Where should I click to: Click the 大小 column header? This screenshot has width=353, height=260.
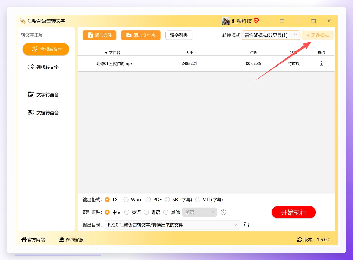point(190,52)
